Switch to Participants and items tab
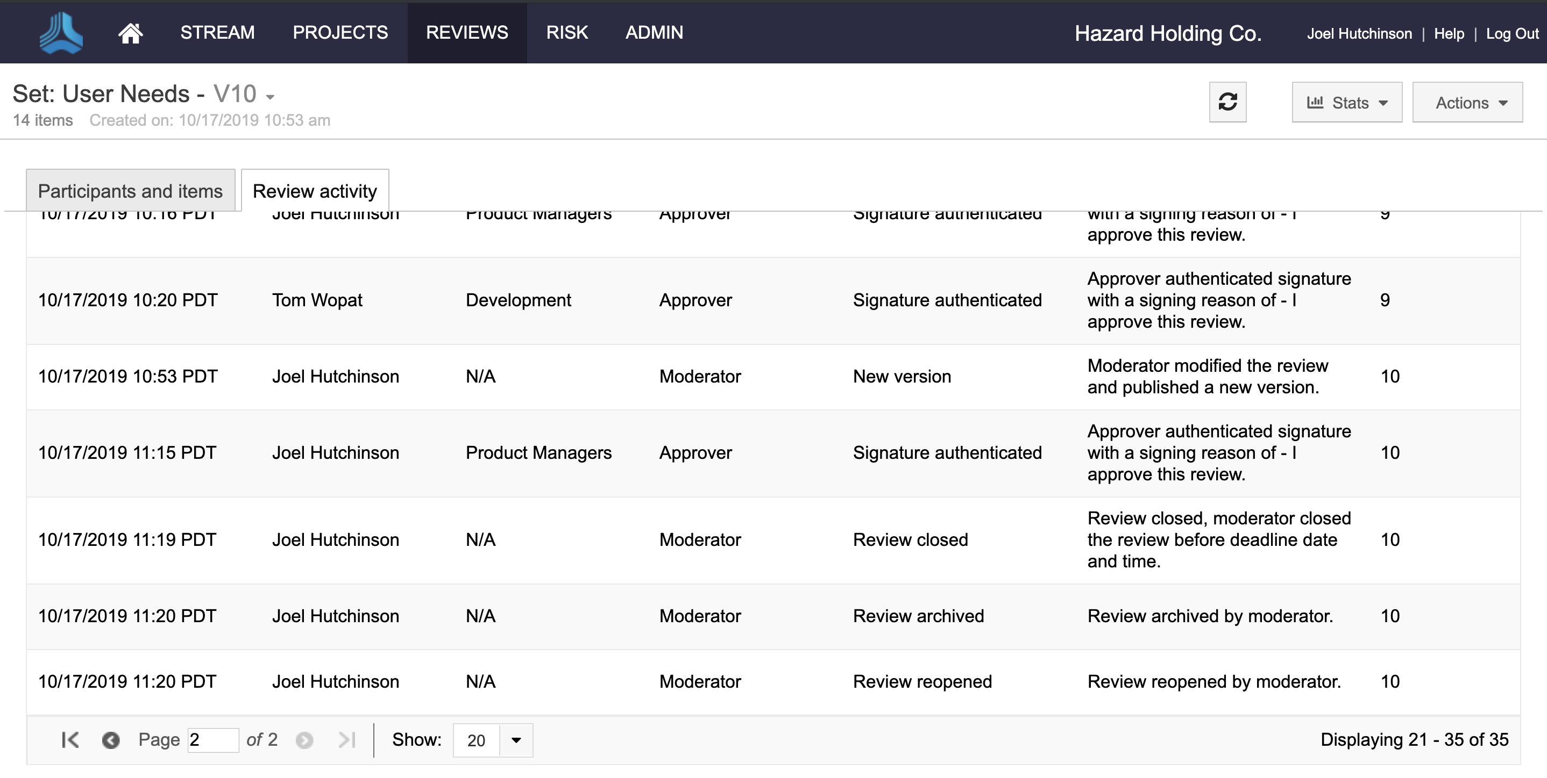 (x=130, y=191)
